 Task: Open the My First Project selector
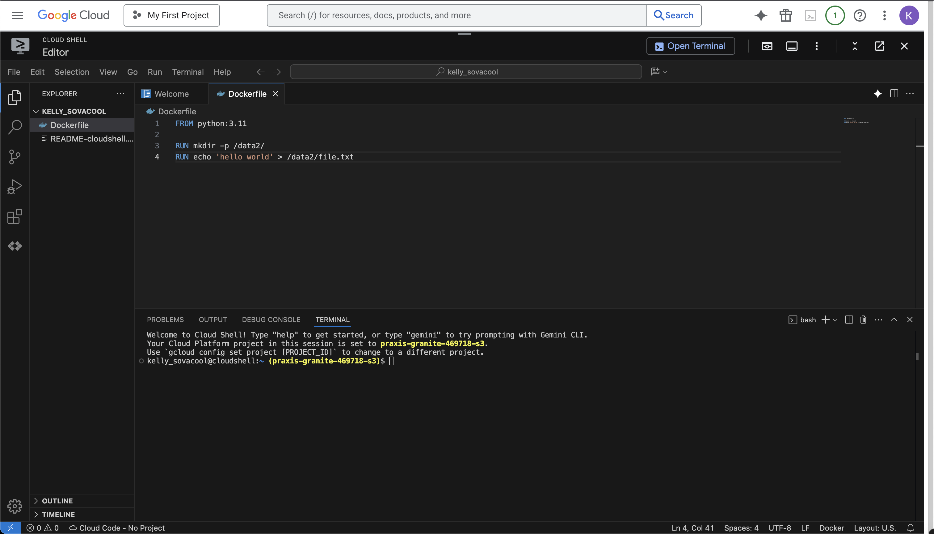click(x=171, y=15)
